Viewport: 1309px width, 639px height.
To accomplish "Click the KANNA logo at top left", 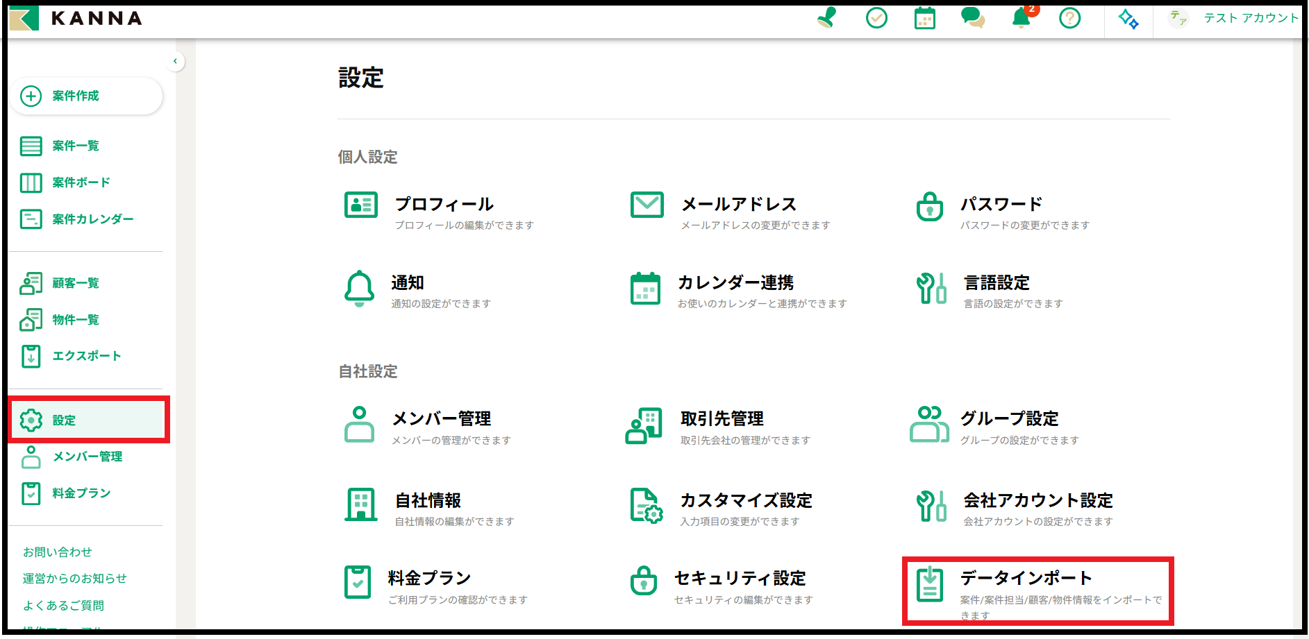I will [x=76, y=19].
